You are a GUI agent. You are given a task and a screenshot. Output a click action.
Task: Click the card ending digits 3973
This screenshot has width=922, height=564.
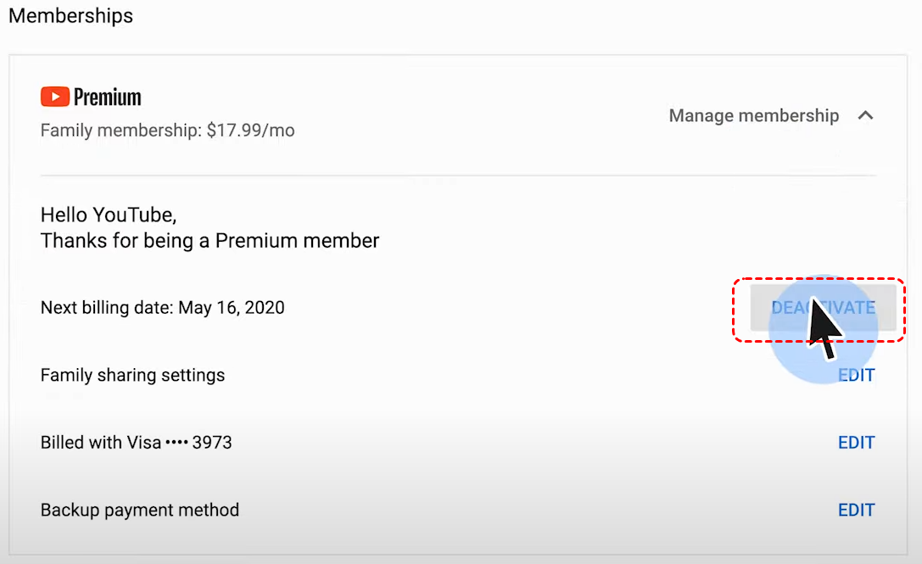click(212, 443)
